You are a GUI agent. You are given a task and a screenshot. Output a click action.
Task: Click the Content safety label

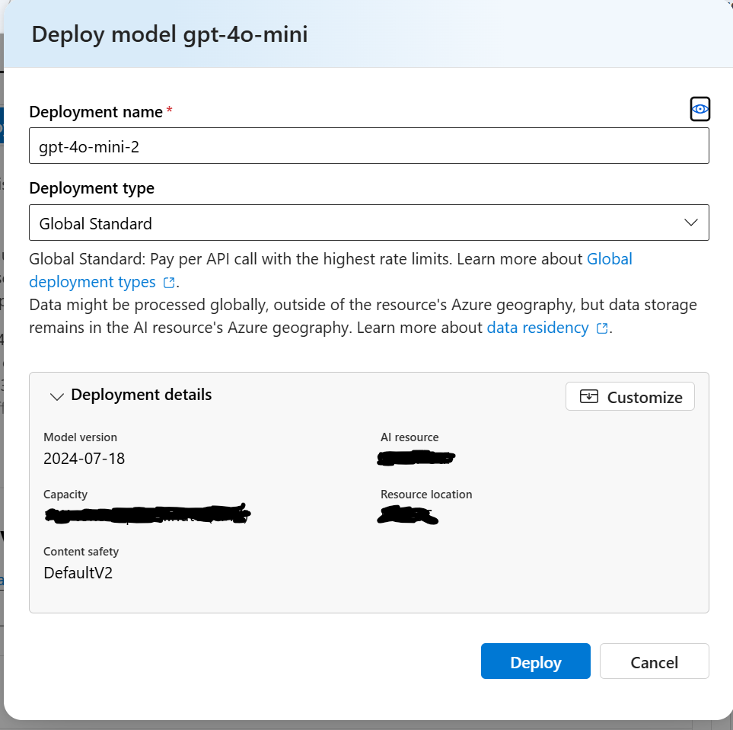tap(81, 551)
